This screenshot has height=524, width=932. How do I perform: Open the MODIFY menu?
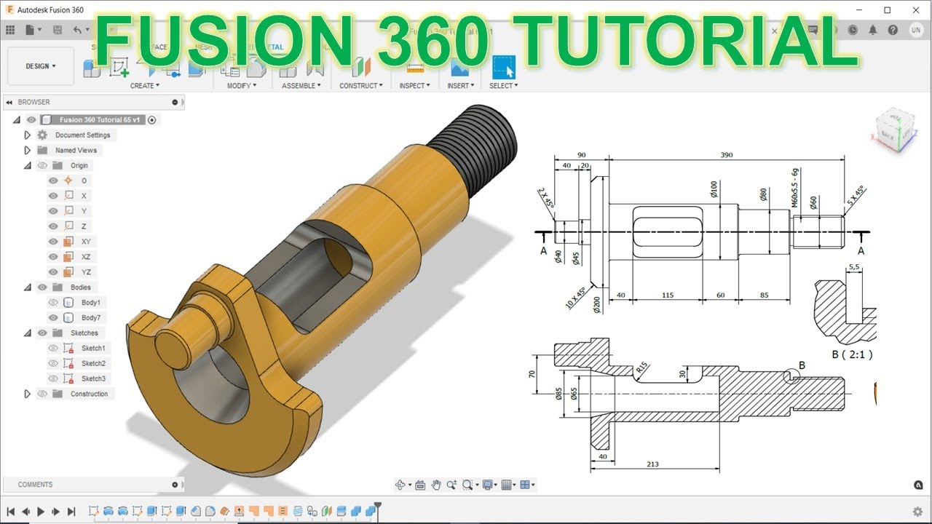point(242,86)
